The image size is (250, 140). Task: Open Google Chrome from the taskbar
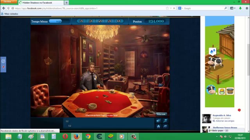(x=88, y=136)
